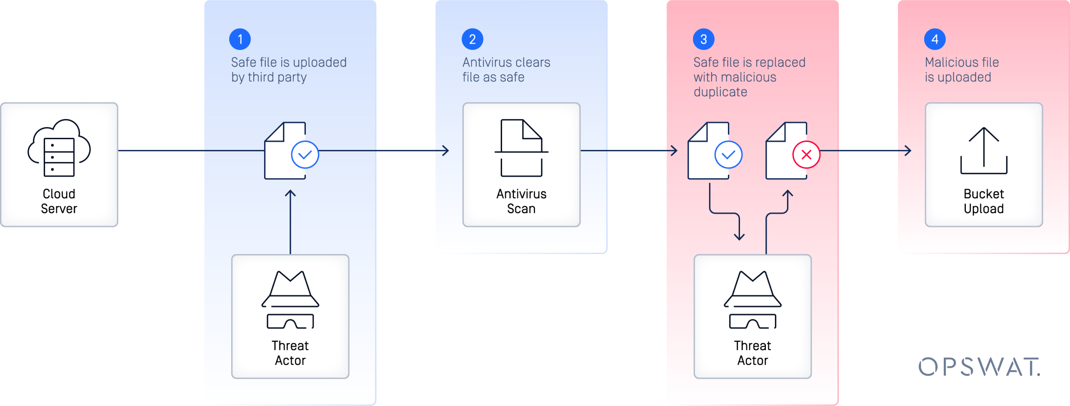Click the malicious file's red X badge
This screenshot has height=406, width=1070.
[x=806, y=155]
